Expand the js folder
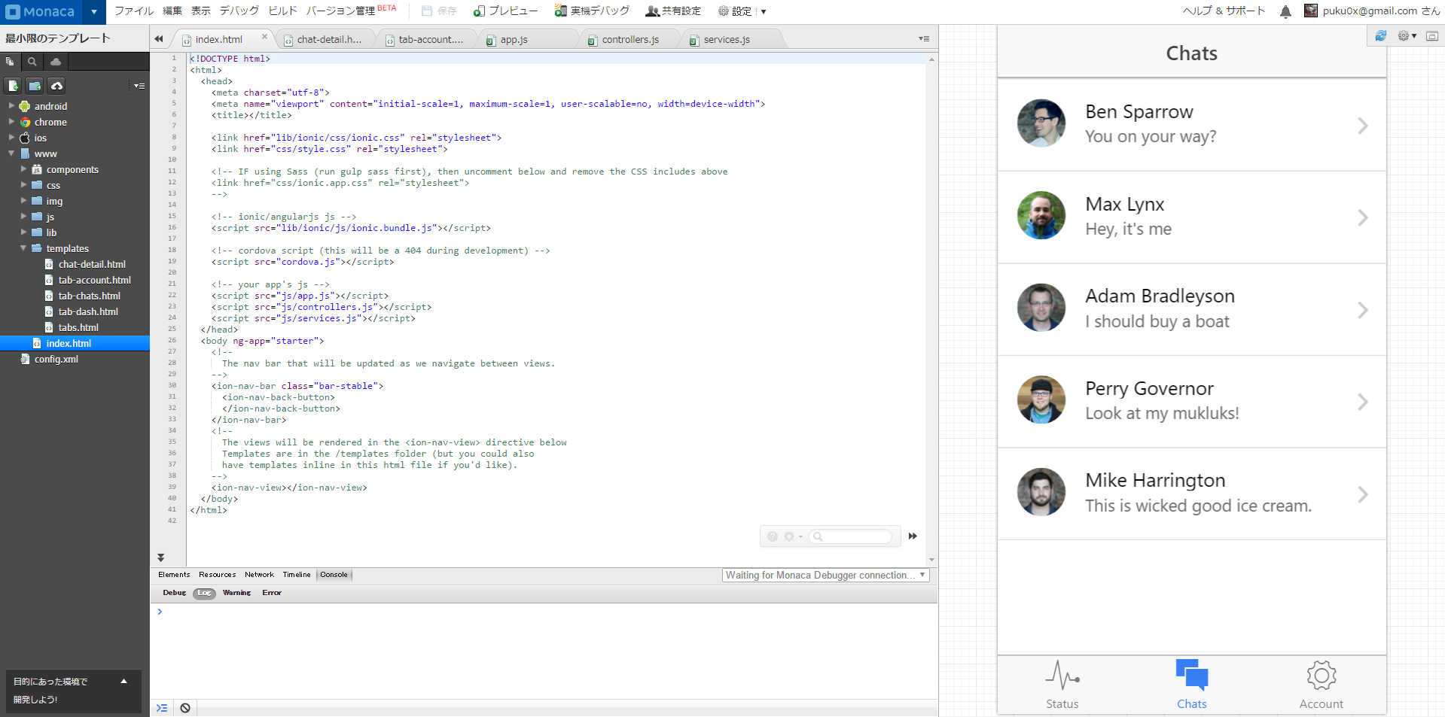The height and width of the screenshot is (717, 1445). click(x=23, y=217)
